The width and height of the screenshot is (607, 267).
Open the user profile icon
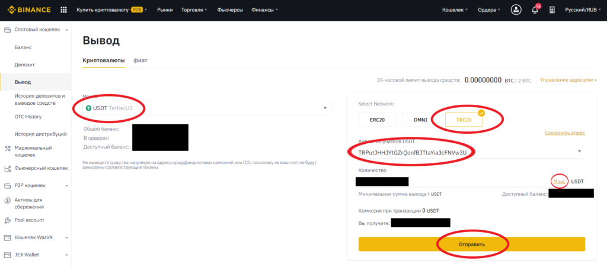pos(516,10)
